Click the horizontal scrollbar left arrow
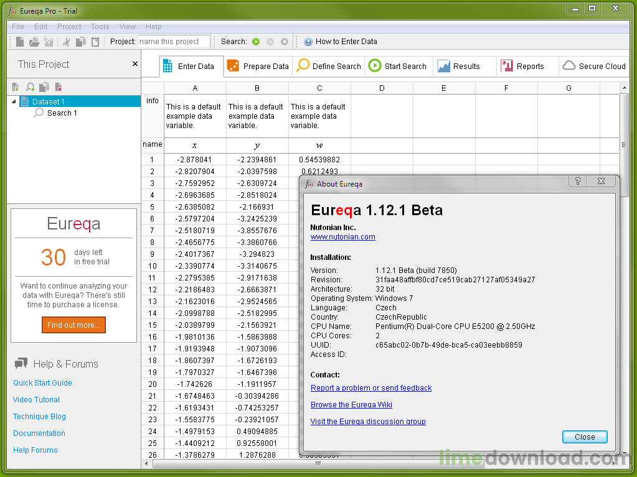Image resolution: width=637 pixels, height=477 pixels. [146, 463]
